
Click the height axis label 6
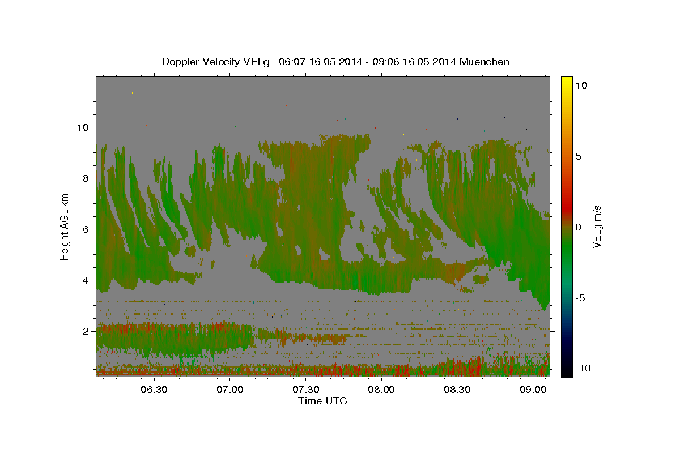click(86, 229)
